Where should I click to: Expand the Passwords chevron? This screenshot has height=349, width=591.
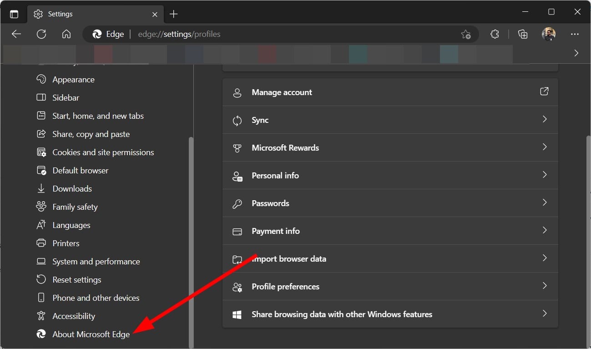click(544, 202)
